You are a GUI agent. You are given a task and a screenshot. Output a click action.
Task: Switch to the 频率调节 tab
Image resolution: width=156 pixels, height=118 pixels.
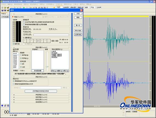pos(73,7)
